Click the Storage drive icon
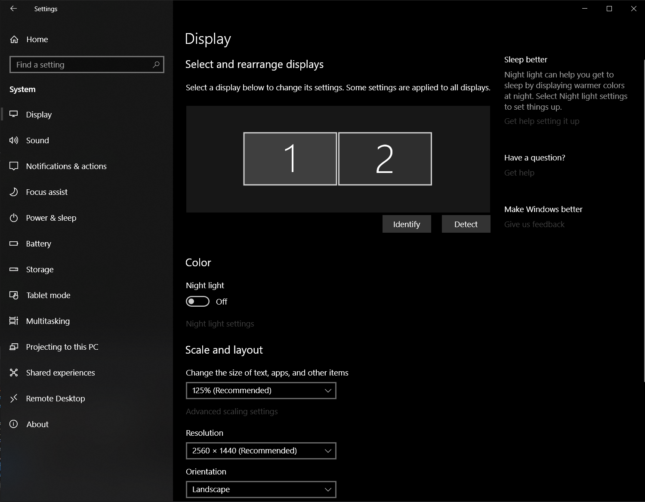This screenshot has height=502, width=645. coord(14,269)
